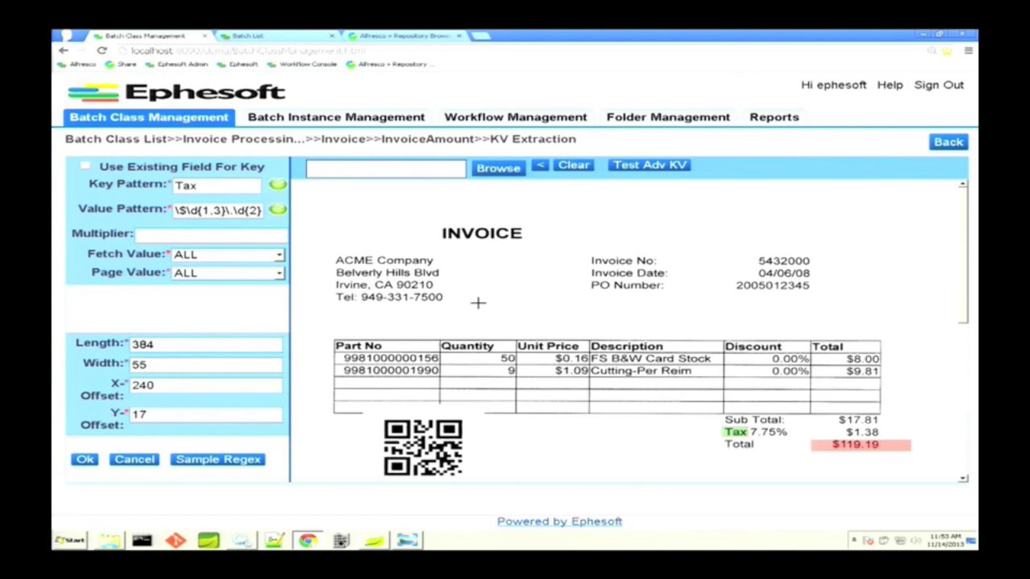Click the green highlighted Tax key

pos(736,432)
